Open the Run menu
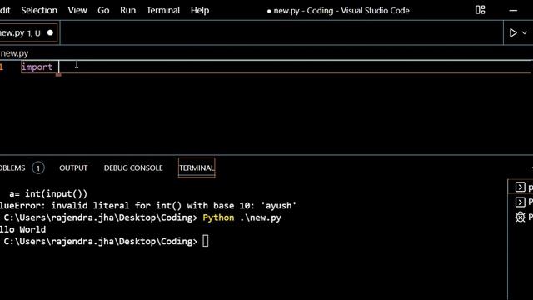 click(127, 10)
